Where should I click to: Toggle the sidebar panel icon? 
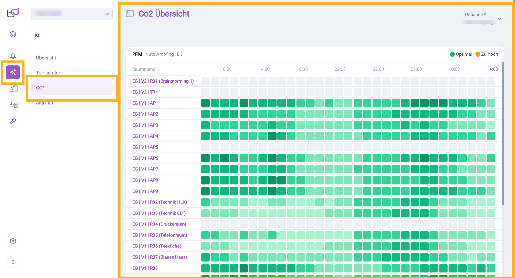click(130, 14)
